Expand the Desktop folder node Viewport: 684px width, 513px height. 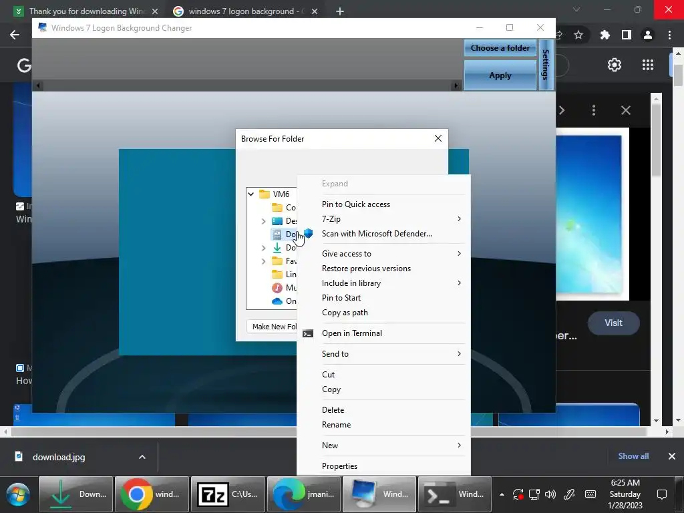(263, 221)
